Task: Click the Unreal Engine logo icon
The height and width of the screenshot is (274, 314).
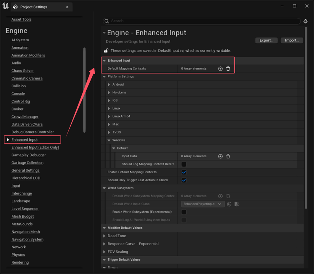Action: (x=5, y=6)
